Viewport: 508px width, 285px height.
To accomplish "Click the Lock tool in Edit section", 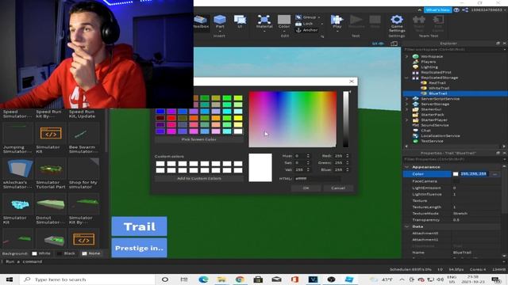I will [x=305, y=24].
